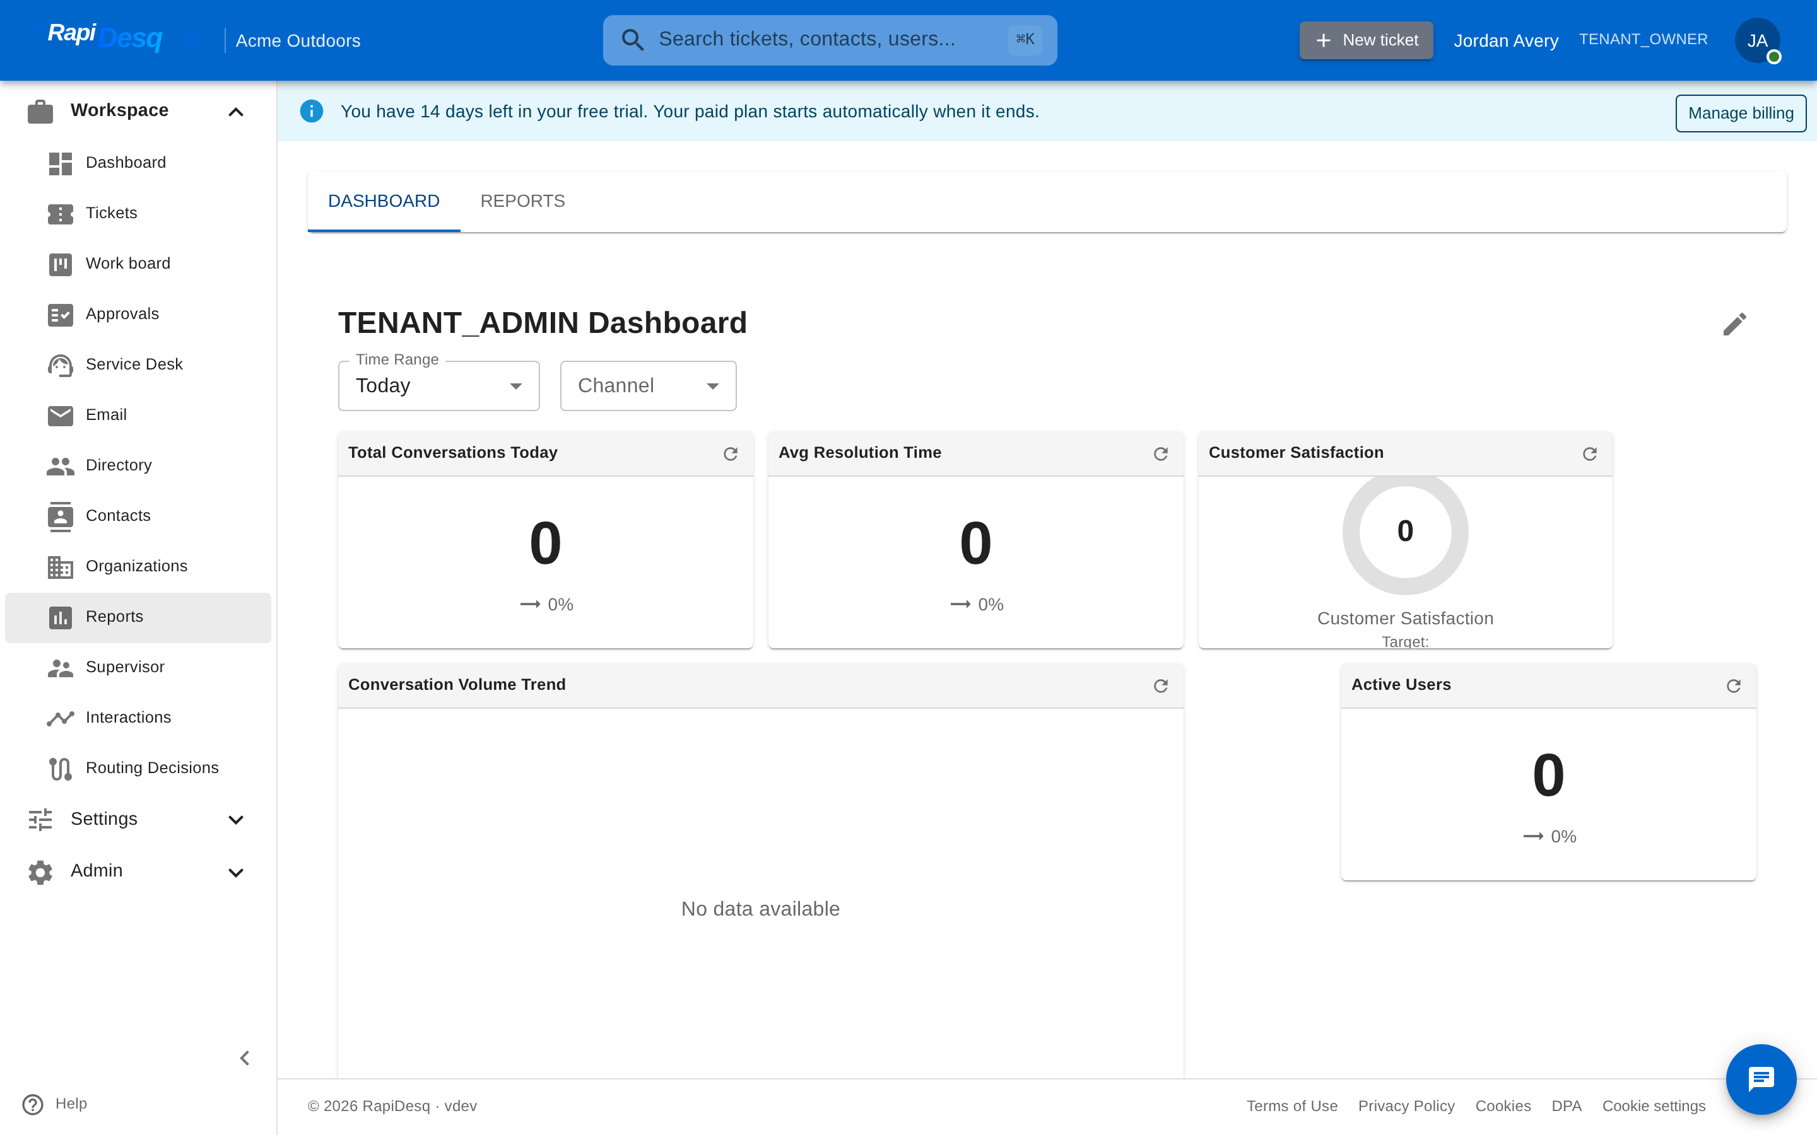Screen dimensions: 1817x1135
Task: Open the Terms of Use link
Action: coord(1292,1106)
